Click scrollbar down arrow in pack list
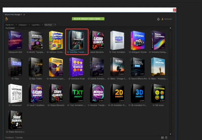 pyautogui.click(x=170, y=134)
